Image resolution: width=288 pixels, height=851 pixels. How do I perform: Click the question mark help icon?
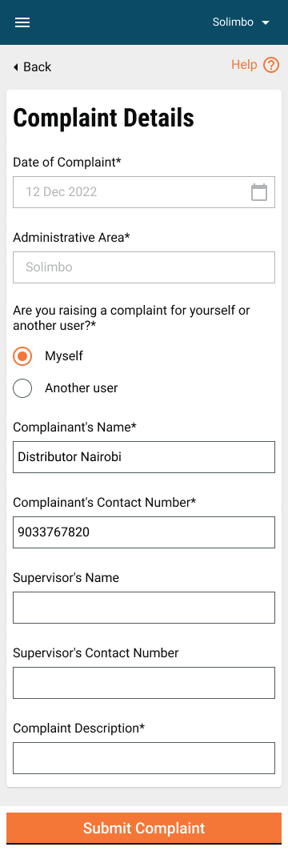coord(270,65)
